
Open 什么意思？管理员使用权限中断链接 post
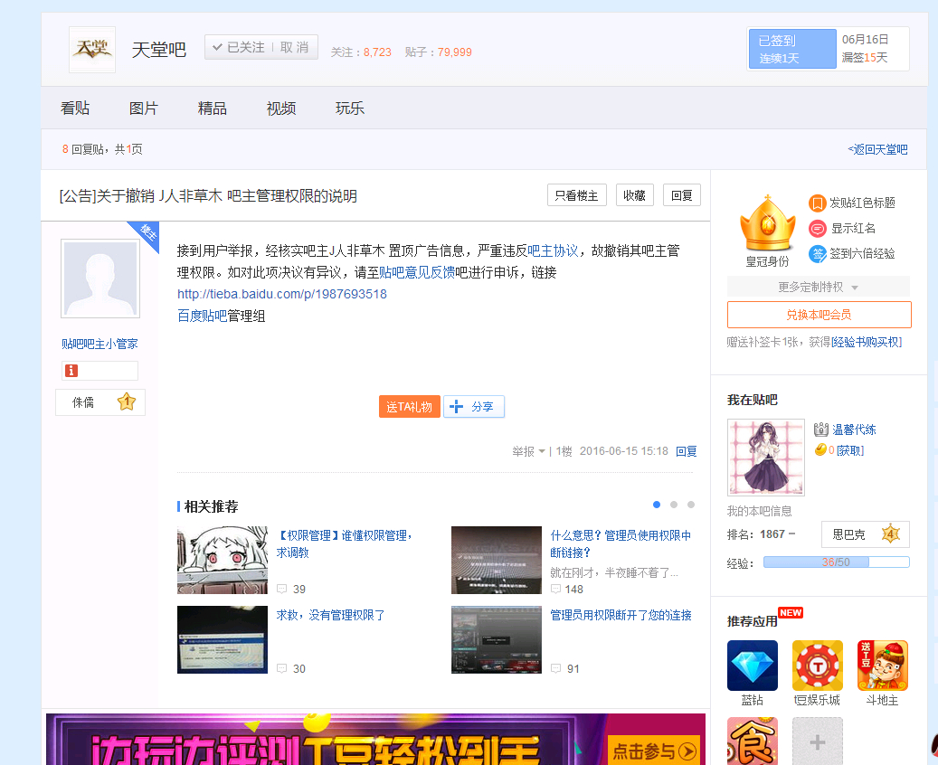pos(621,543)
